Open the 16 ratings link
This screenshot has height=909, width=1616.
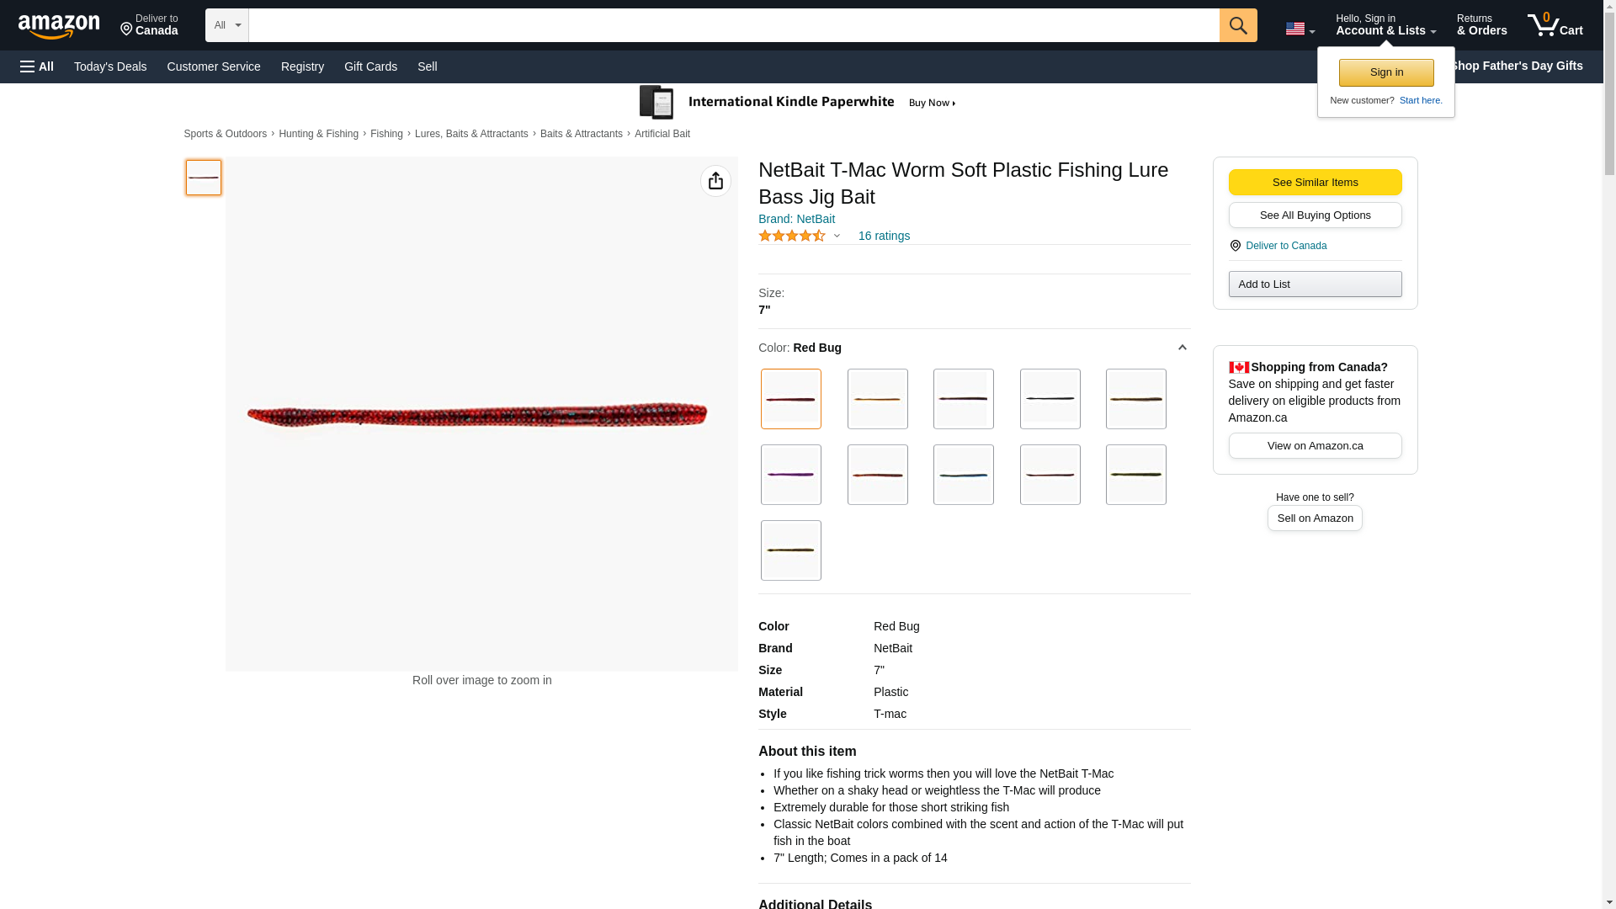883,237
